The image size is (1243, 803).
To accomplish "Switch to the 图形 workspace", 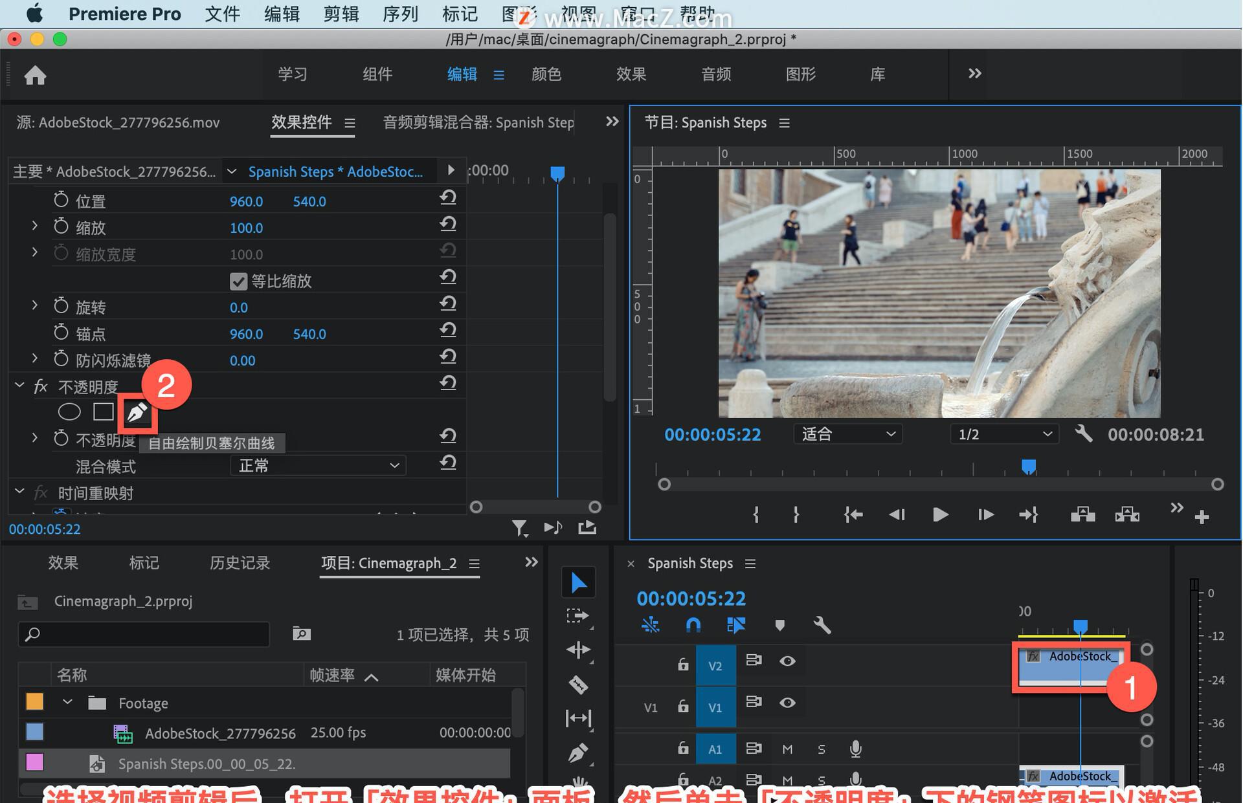I will [800, 74].
